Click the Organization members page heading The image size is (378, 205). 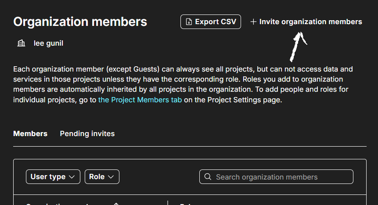(x=80, y=22)
